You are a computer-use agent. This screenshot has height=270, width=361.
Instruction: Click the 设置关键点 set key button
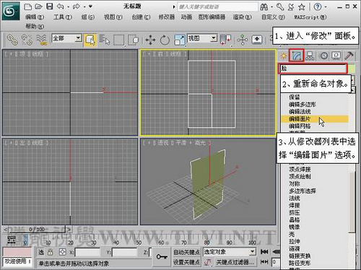tap(186, 262)
